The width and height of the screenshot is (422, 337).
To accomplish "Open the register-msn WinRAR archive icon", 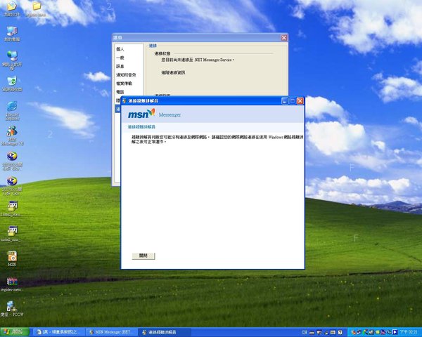I will (x=11, y=284).
